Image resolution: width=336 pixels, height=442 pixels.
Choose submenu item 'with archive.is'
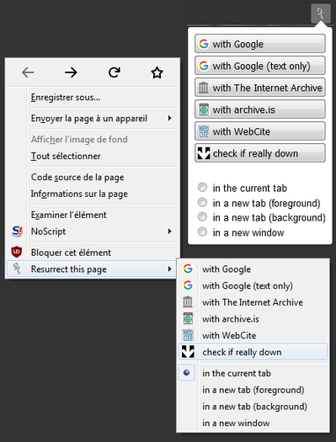pos(253,319)
